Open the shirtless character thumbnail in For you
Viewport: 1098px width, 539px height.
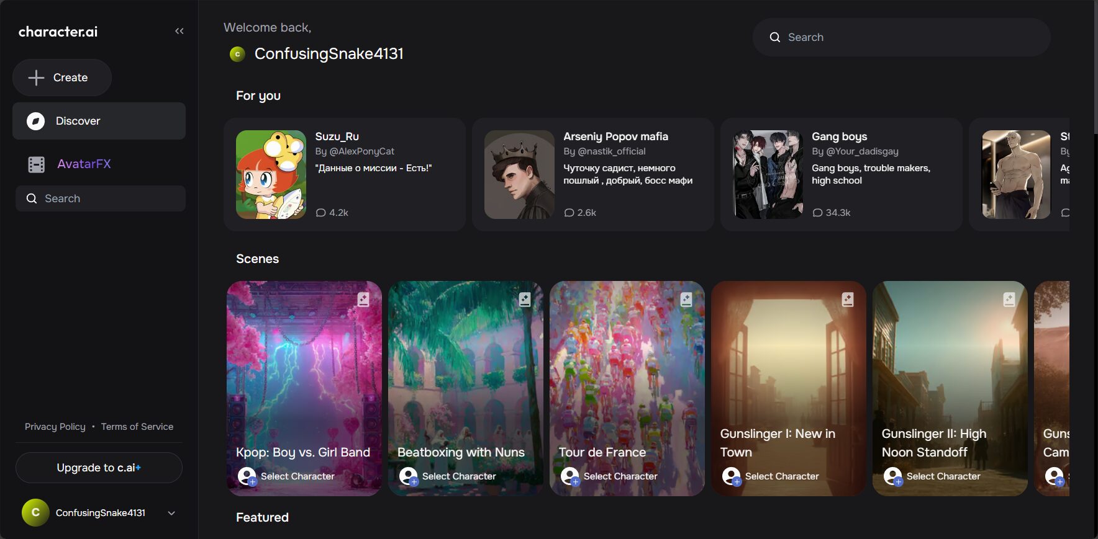(x=1016, y=174)
